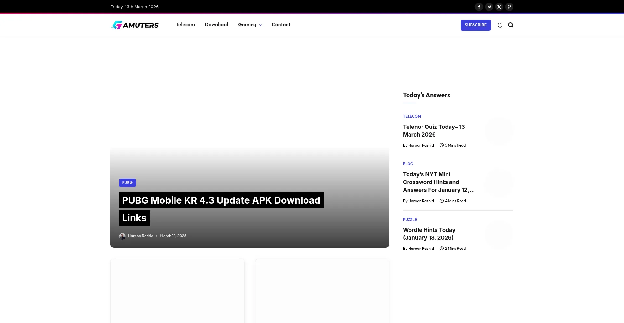Click the Subscribe button
This screenshot has height=323, width=624.
click(x=475, y=25)
